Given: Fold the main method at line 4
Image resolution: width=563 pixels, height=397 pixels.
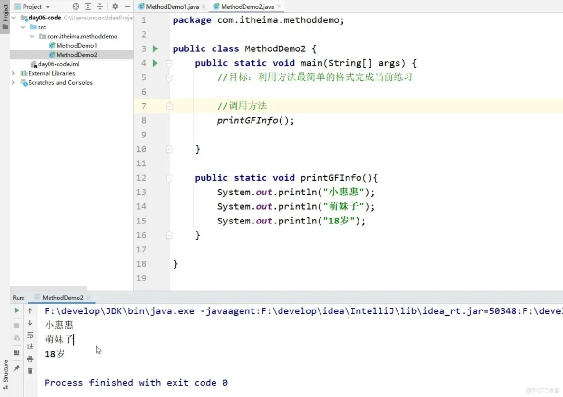Looking at the screenshot, I should point(169,63).
